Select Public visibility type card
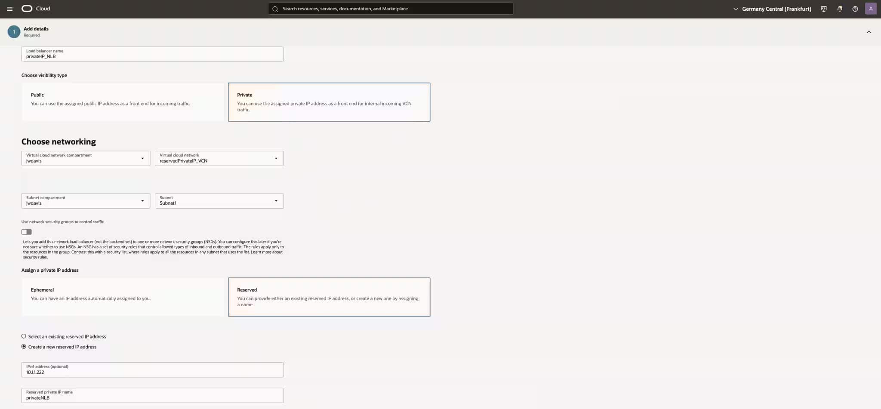This screenshot has height=409, width=881. (x=123, y=102)
